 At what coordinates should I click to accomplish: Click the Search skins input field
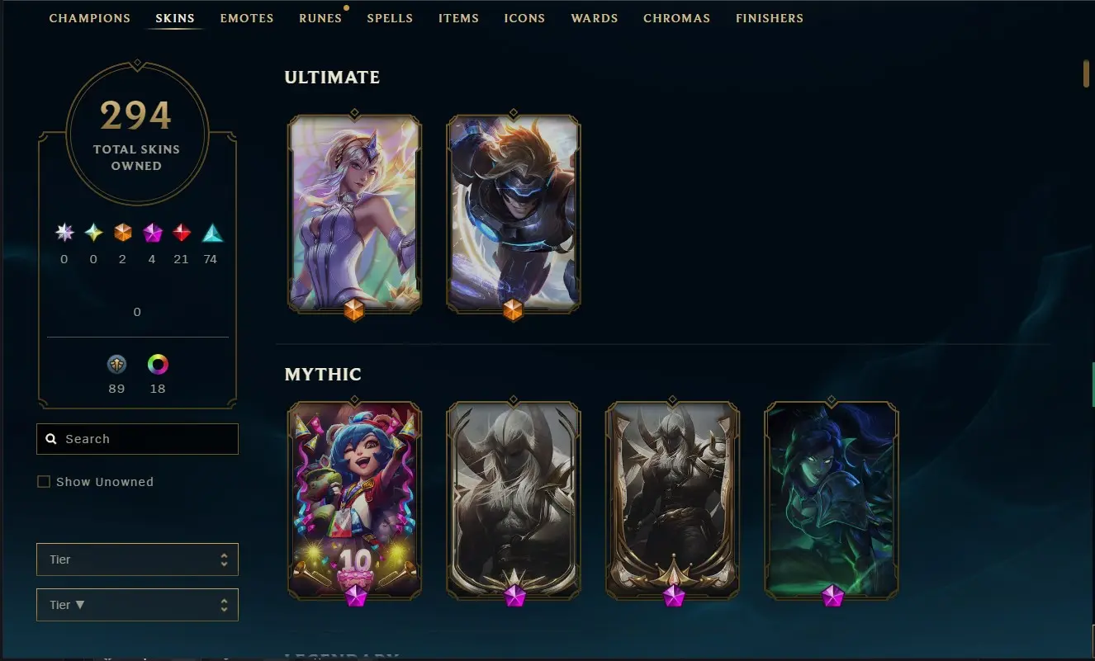[137, 439]
